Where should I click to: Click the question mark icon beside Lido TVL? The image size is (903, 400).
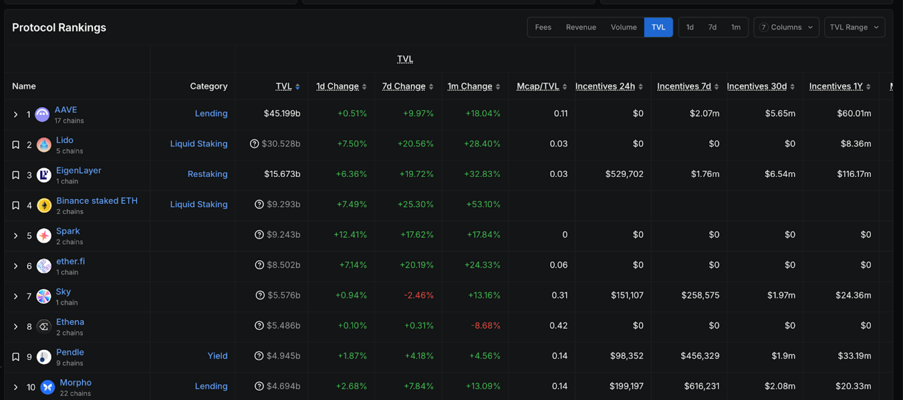254,144
